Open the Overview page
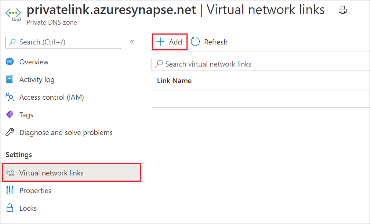Image resolution: width=370 pixels, height=224 pixels. (34, 62)
